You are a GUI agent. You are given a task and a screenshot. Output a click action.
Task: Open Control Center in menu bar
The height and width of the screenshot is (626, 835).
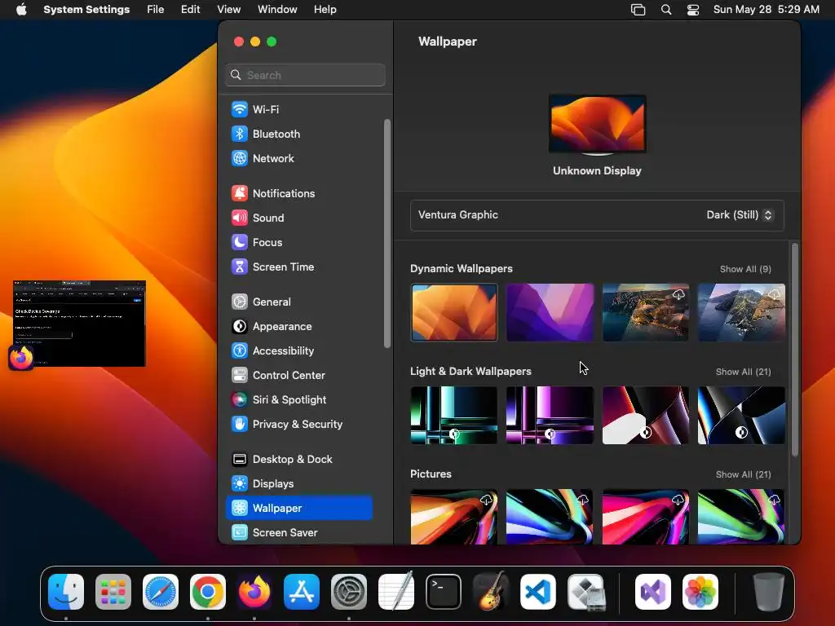693,10
